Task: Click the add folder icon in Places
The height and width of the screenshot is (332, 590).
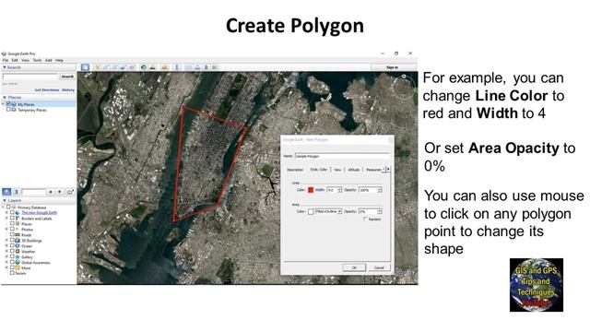Action: [70, 192]
